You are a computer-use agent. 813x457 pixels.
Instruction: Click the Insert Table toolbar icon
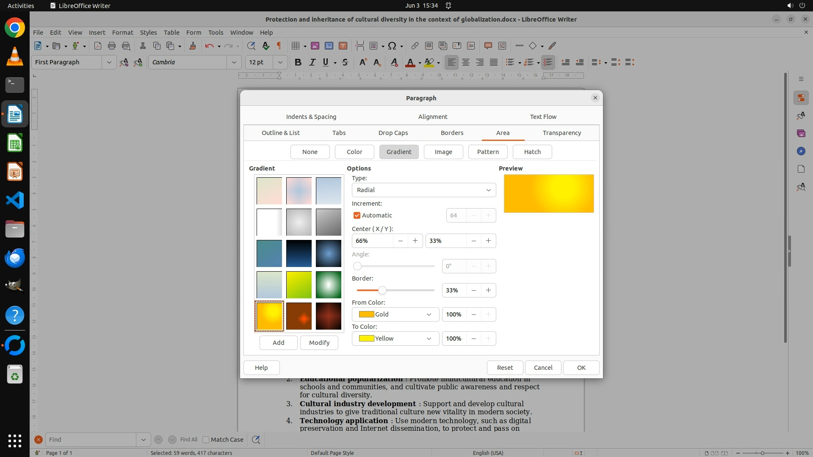pyautogui.click(x=296, y=46)
